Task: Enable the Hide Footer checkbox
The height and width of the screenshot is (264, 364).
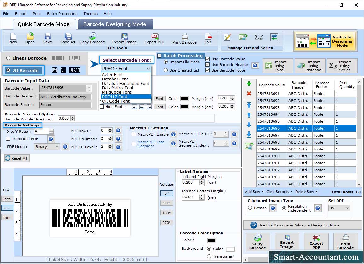Action: point(102,107)
